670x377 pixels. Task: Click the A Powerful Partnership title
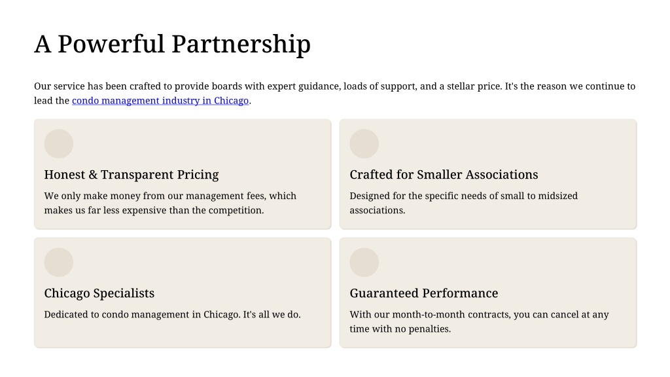[172, 45]
